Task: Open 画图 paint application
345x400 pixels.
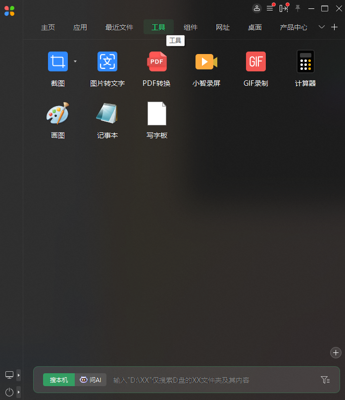Action: coord(58,114)
